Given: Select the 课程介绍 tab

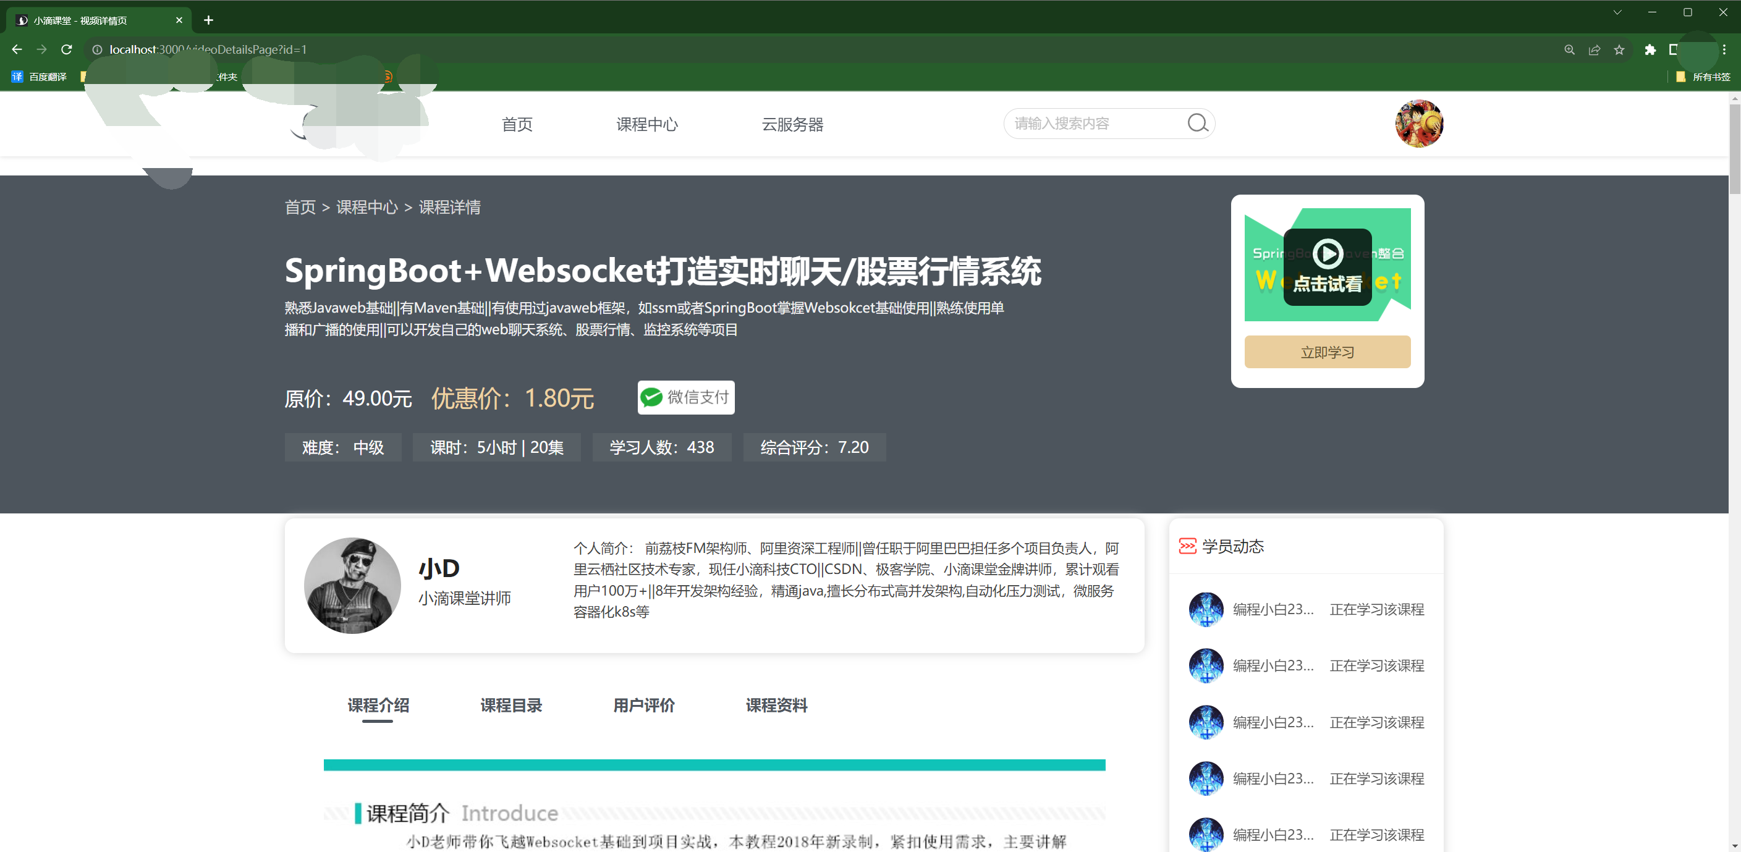Looking at the screenshot, I should tap(378, 706).
